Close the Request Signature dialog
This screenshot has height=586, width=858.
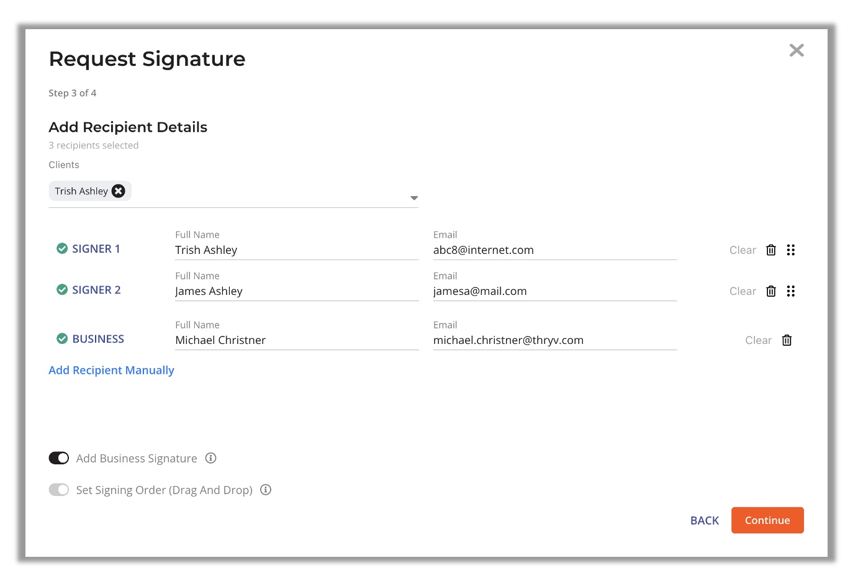797,50
